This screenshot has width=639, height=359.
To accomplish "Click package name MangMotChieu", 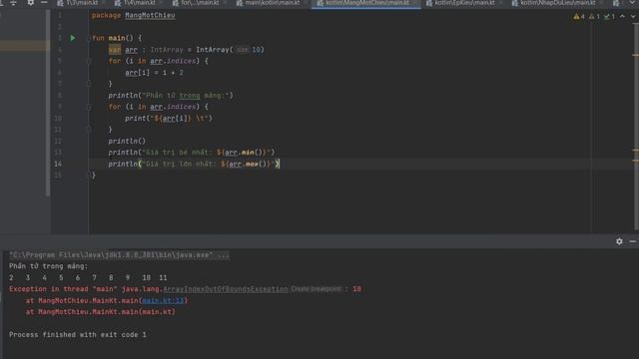I will (x=150, y=15).
